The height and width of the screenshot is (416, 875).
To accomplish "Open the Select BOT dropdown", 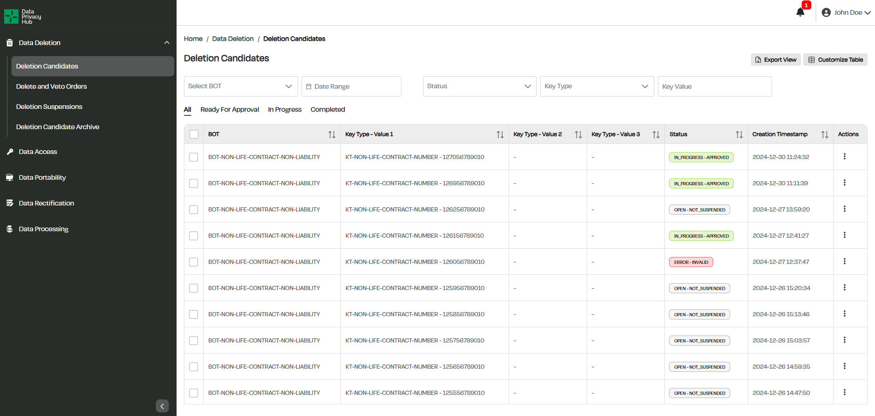I will (x=240, y=86).
